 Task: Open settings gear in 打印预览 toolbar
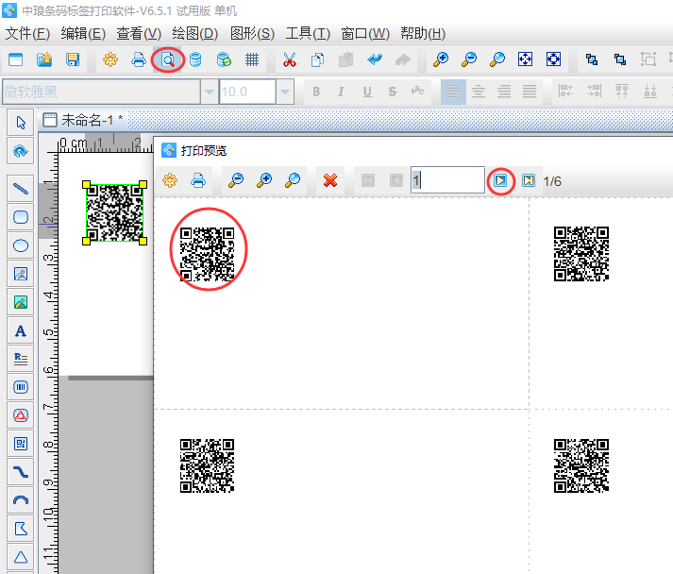pos(170,180)
